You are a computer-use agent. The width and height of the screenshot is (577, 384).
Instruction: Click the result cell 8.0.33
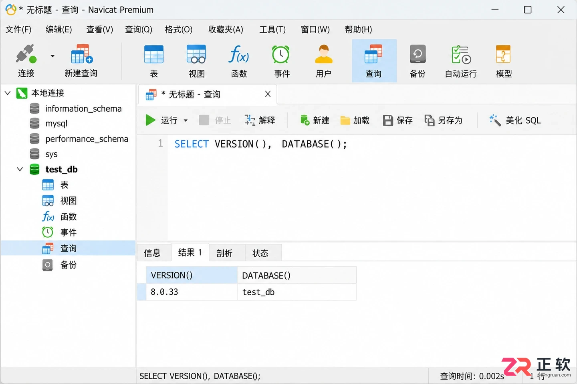(192, 292)
